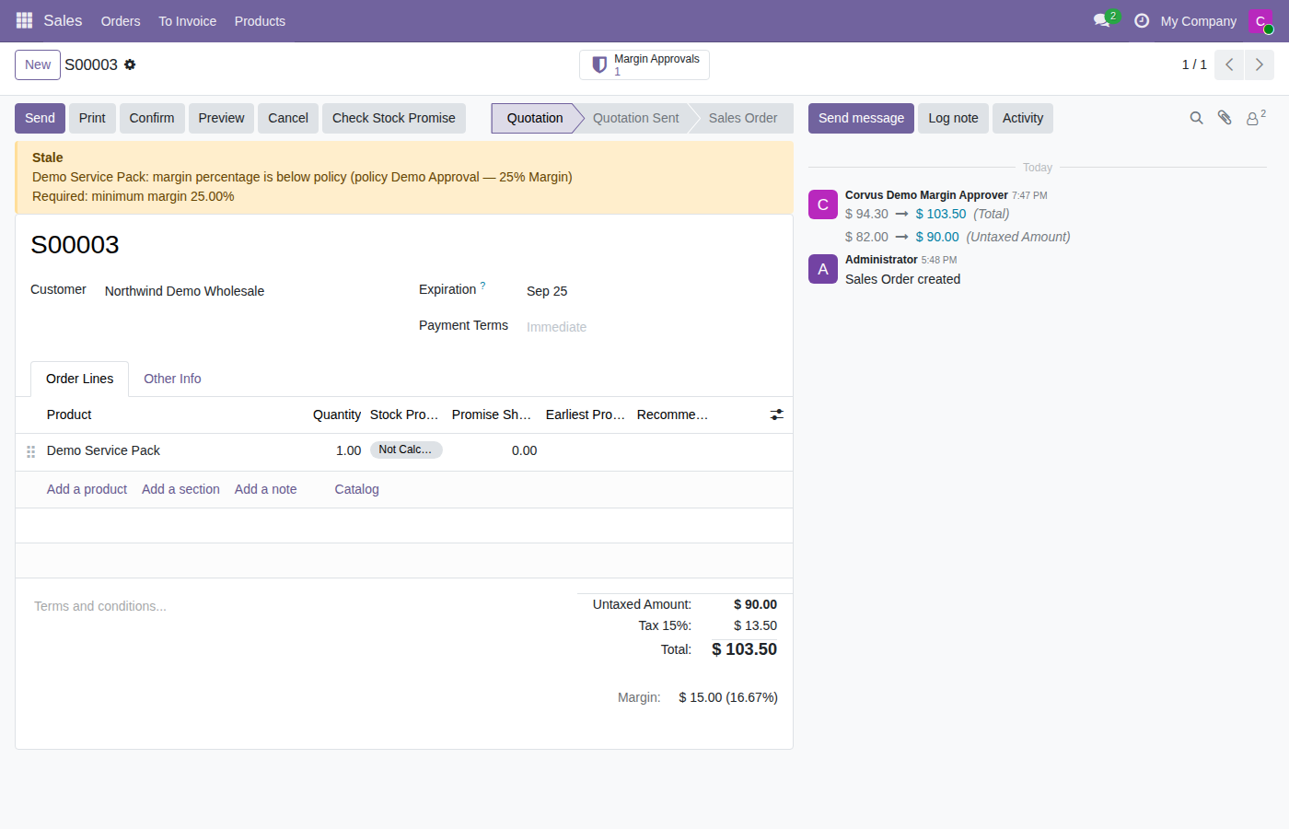
Task: Switch to the Other Info tab
Action: [x=172, y=379]
